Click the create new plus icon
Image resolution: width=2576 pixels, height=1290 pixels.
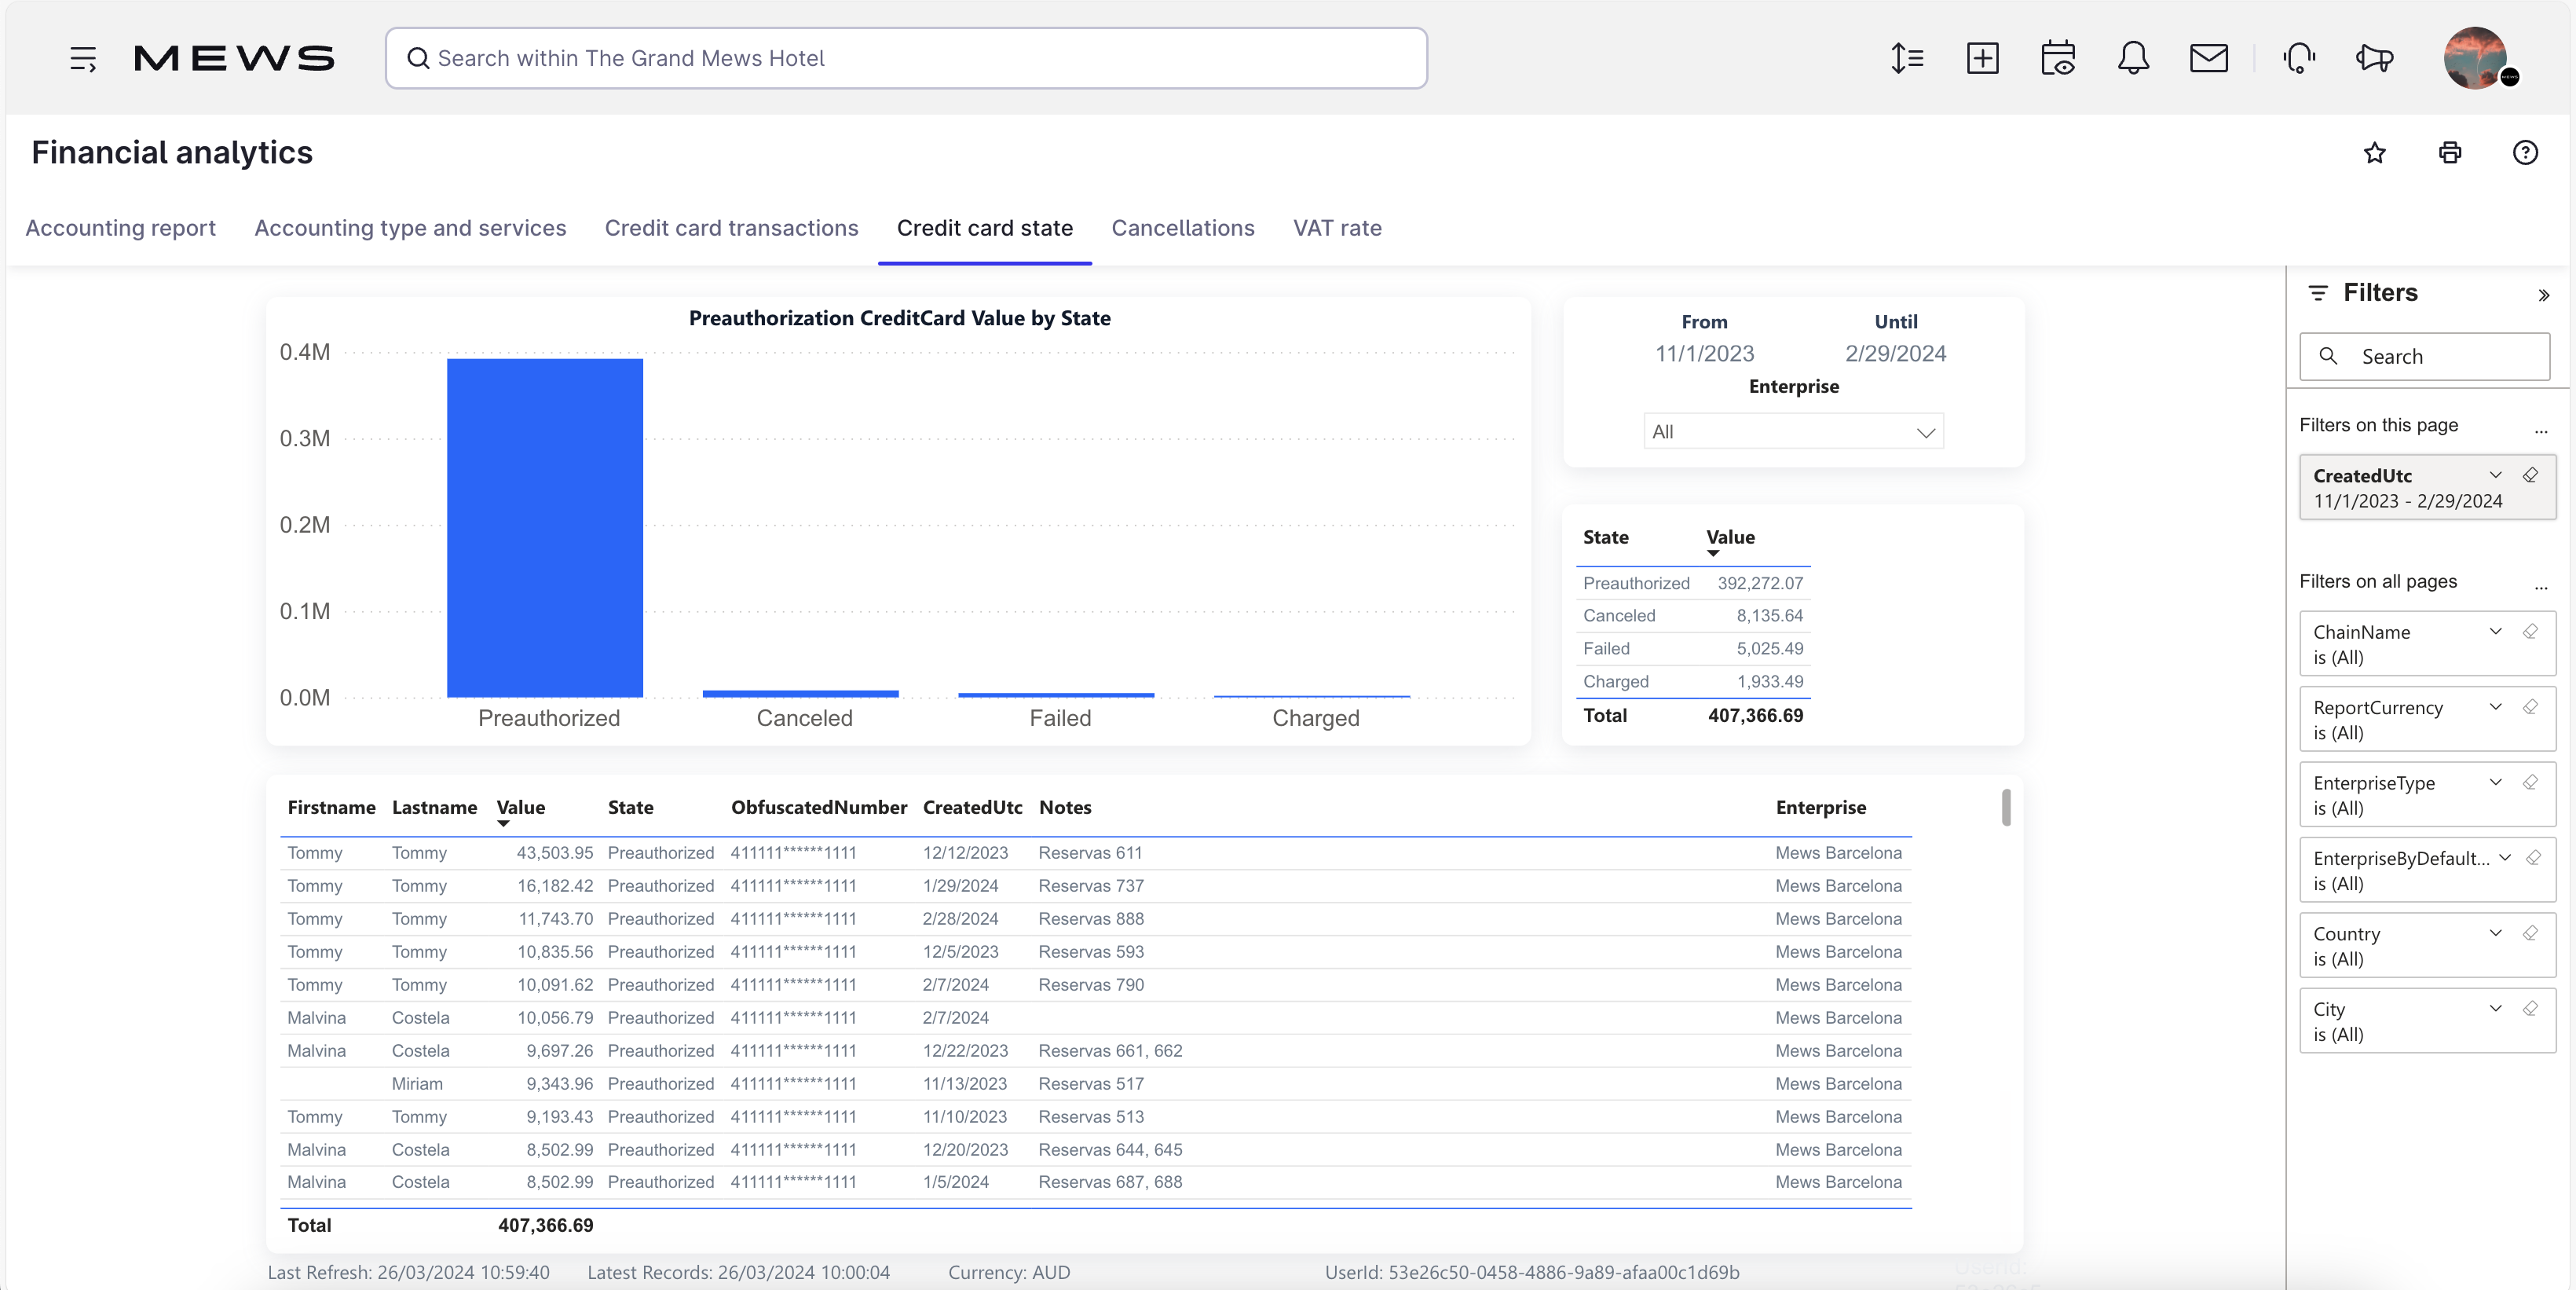click(1982, 58)
